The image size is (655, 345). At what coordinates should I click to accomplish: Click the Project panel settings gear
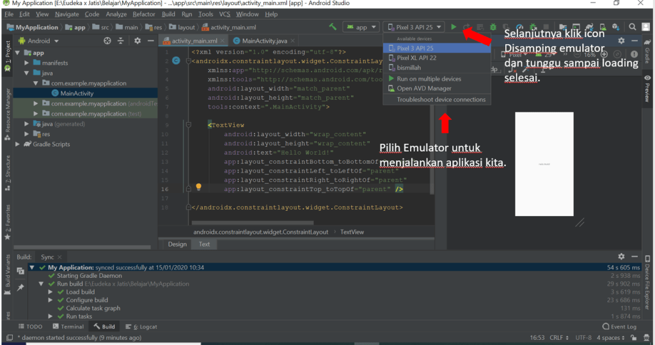pyautogui.click(x=137, y=41)
